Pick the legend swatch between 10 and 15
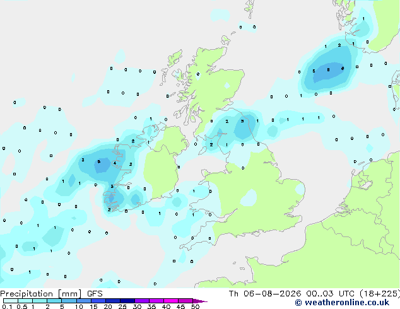This screenshot has height=309, width=400. click(84, 301)
